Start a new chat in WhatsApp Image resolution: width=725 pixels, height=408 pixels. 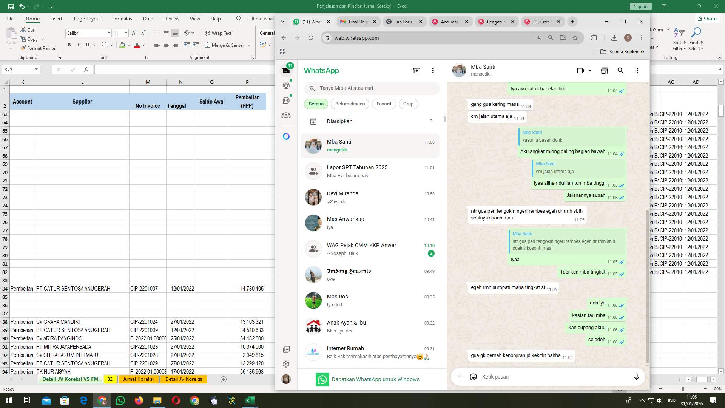(x=416, y=71)
